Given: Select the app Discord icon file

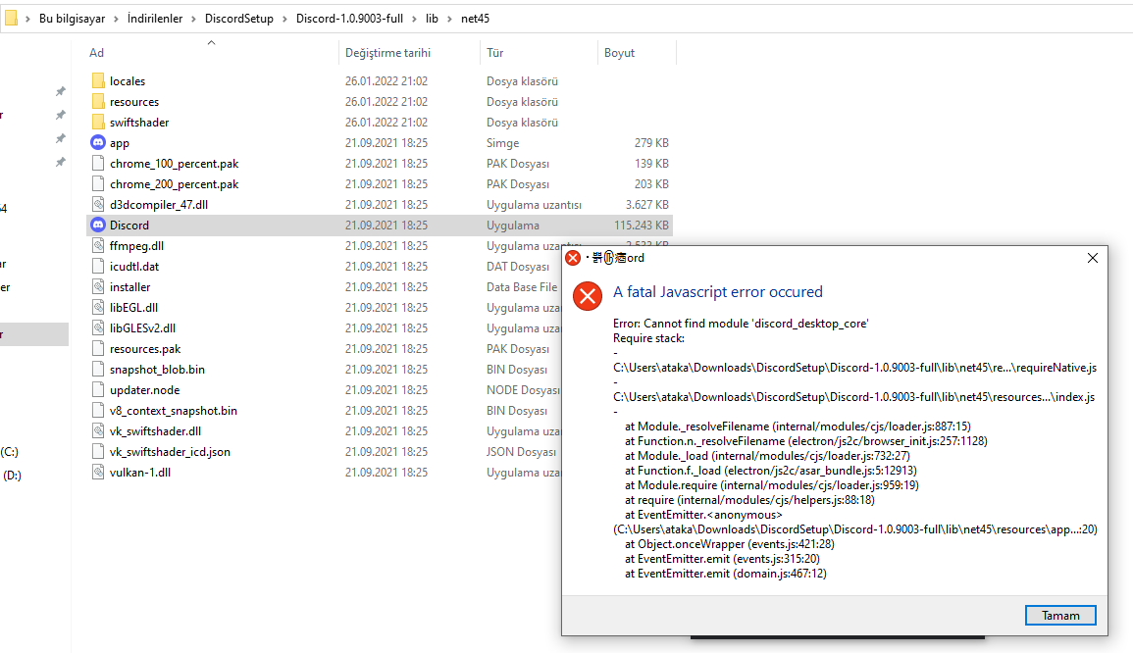Looking at the screenshot, I should [98, 143].
